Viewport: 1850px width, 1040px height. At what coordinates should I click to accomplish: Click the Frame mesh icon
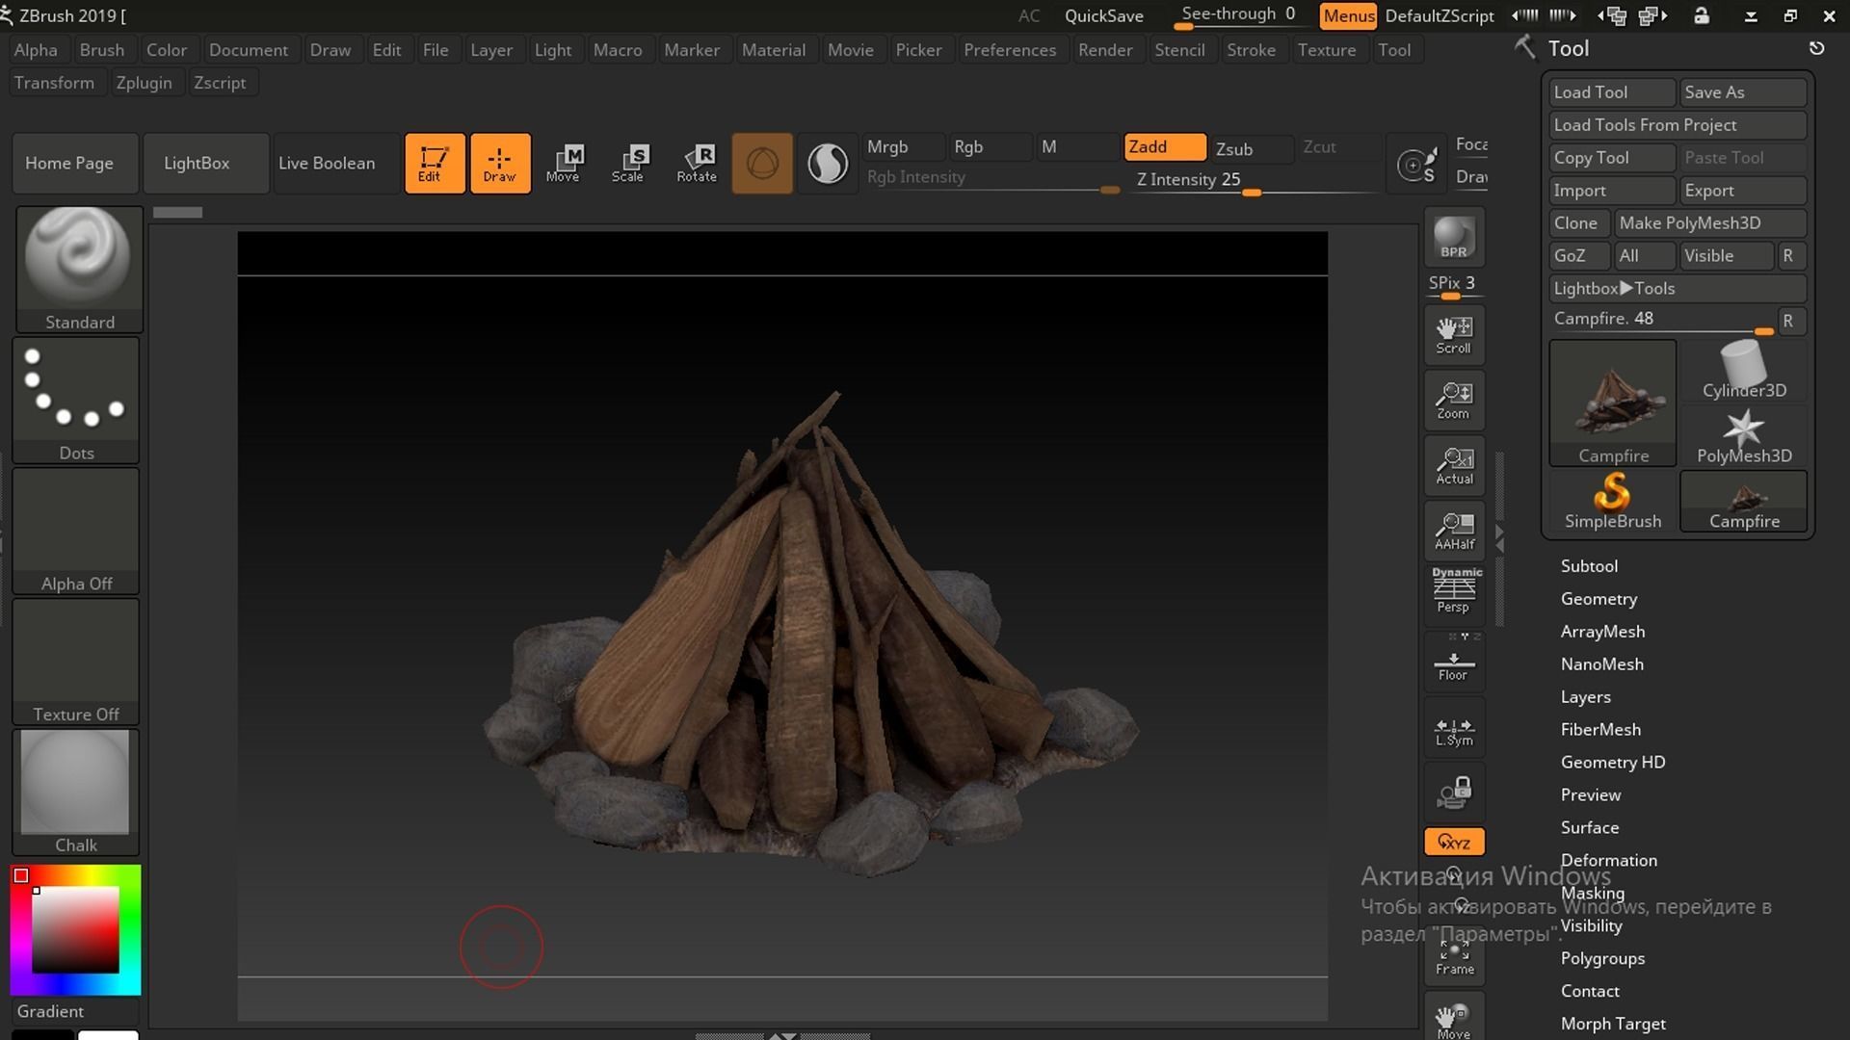point(1454,957)
